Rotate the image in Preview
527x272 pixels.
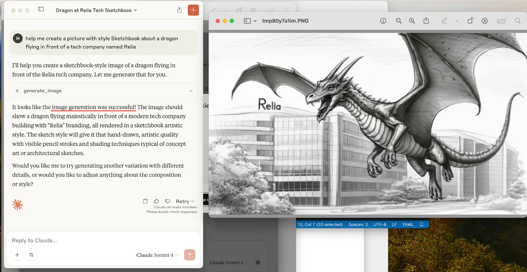[x=470, y=21]
